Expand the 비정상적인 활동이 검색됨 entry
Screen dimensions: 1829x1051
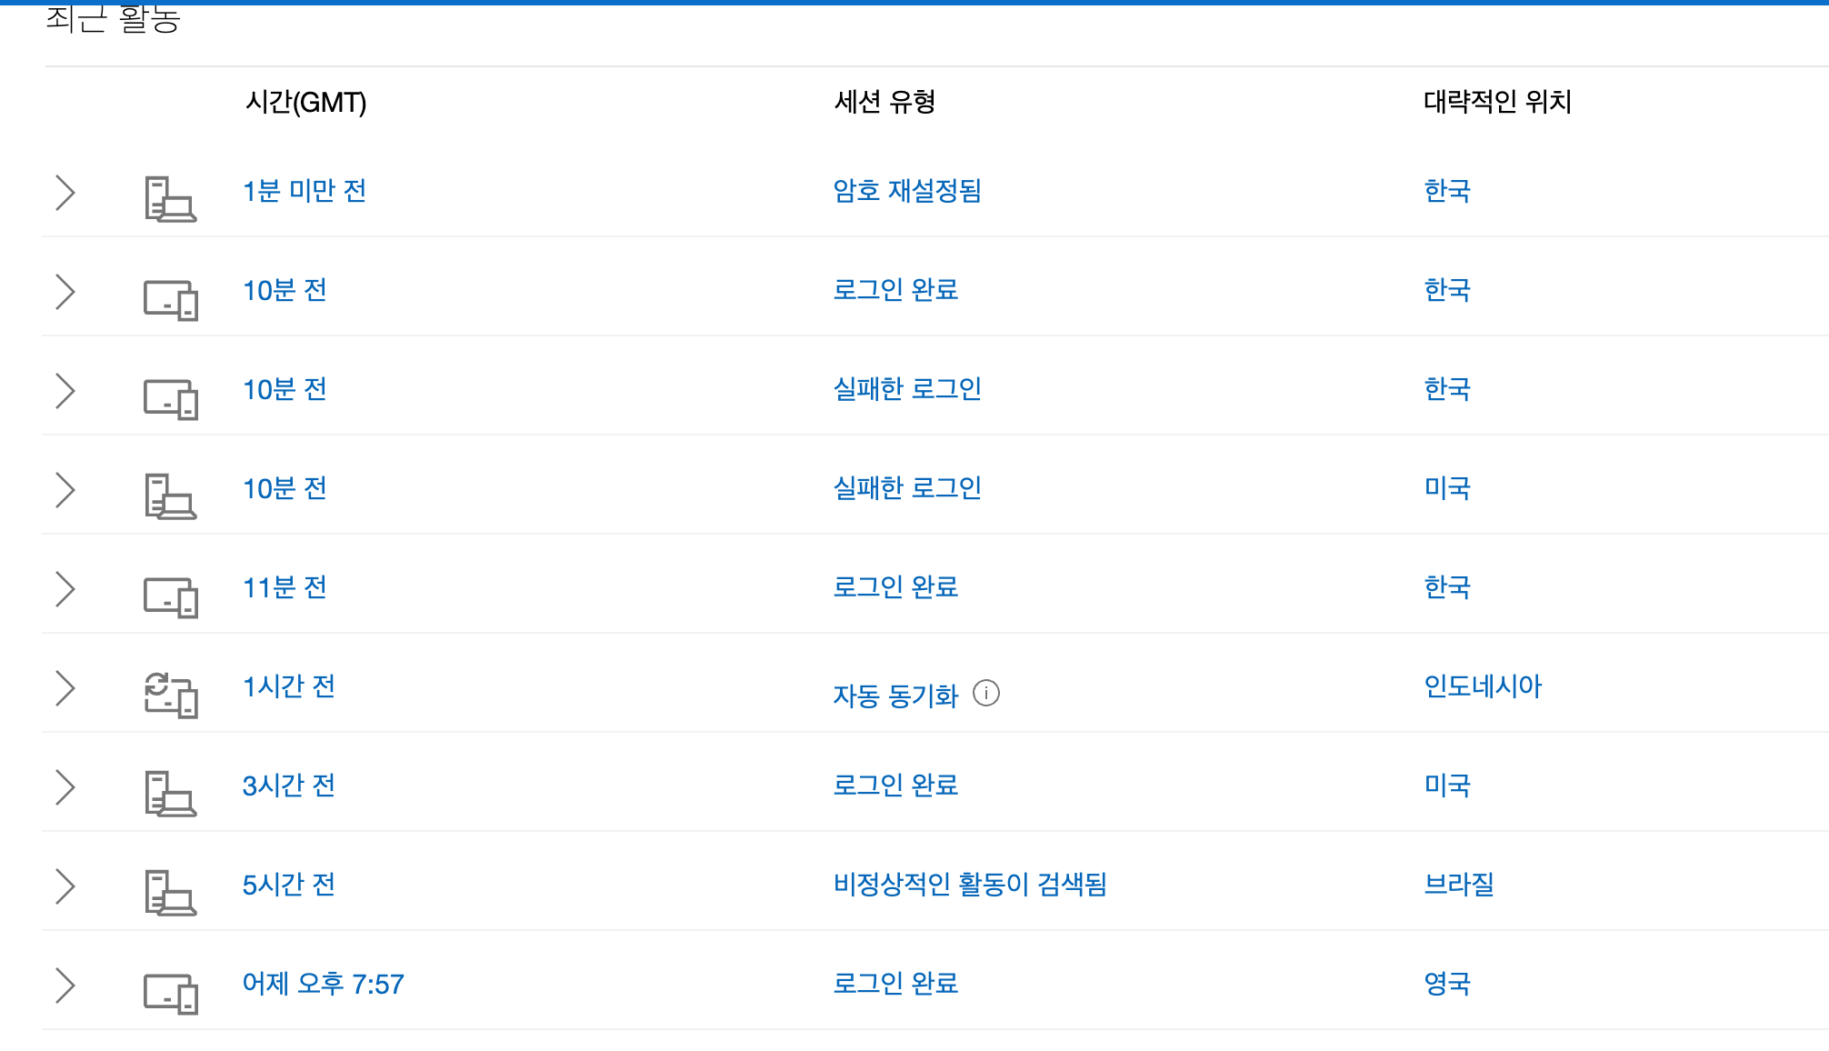tap(64, 885)
